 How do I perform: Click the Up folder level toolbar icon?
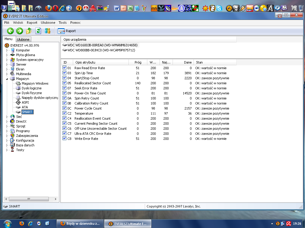pos(29,31)
